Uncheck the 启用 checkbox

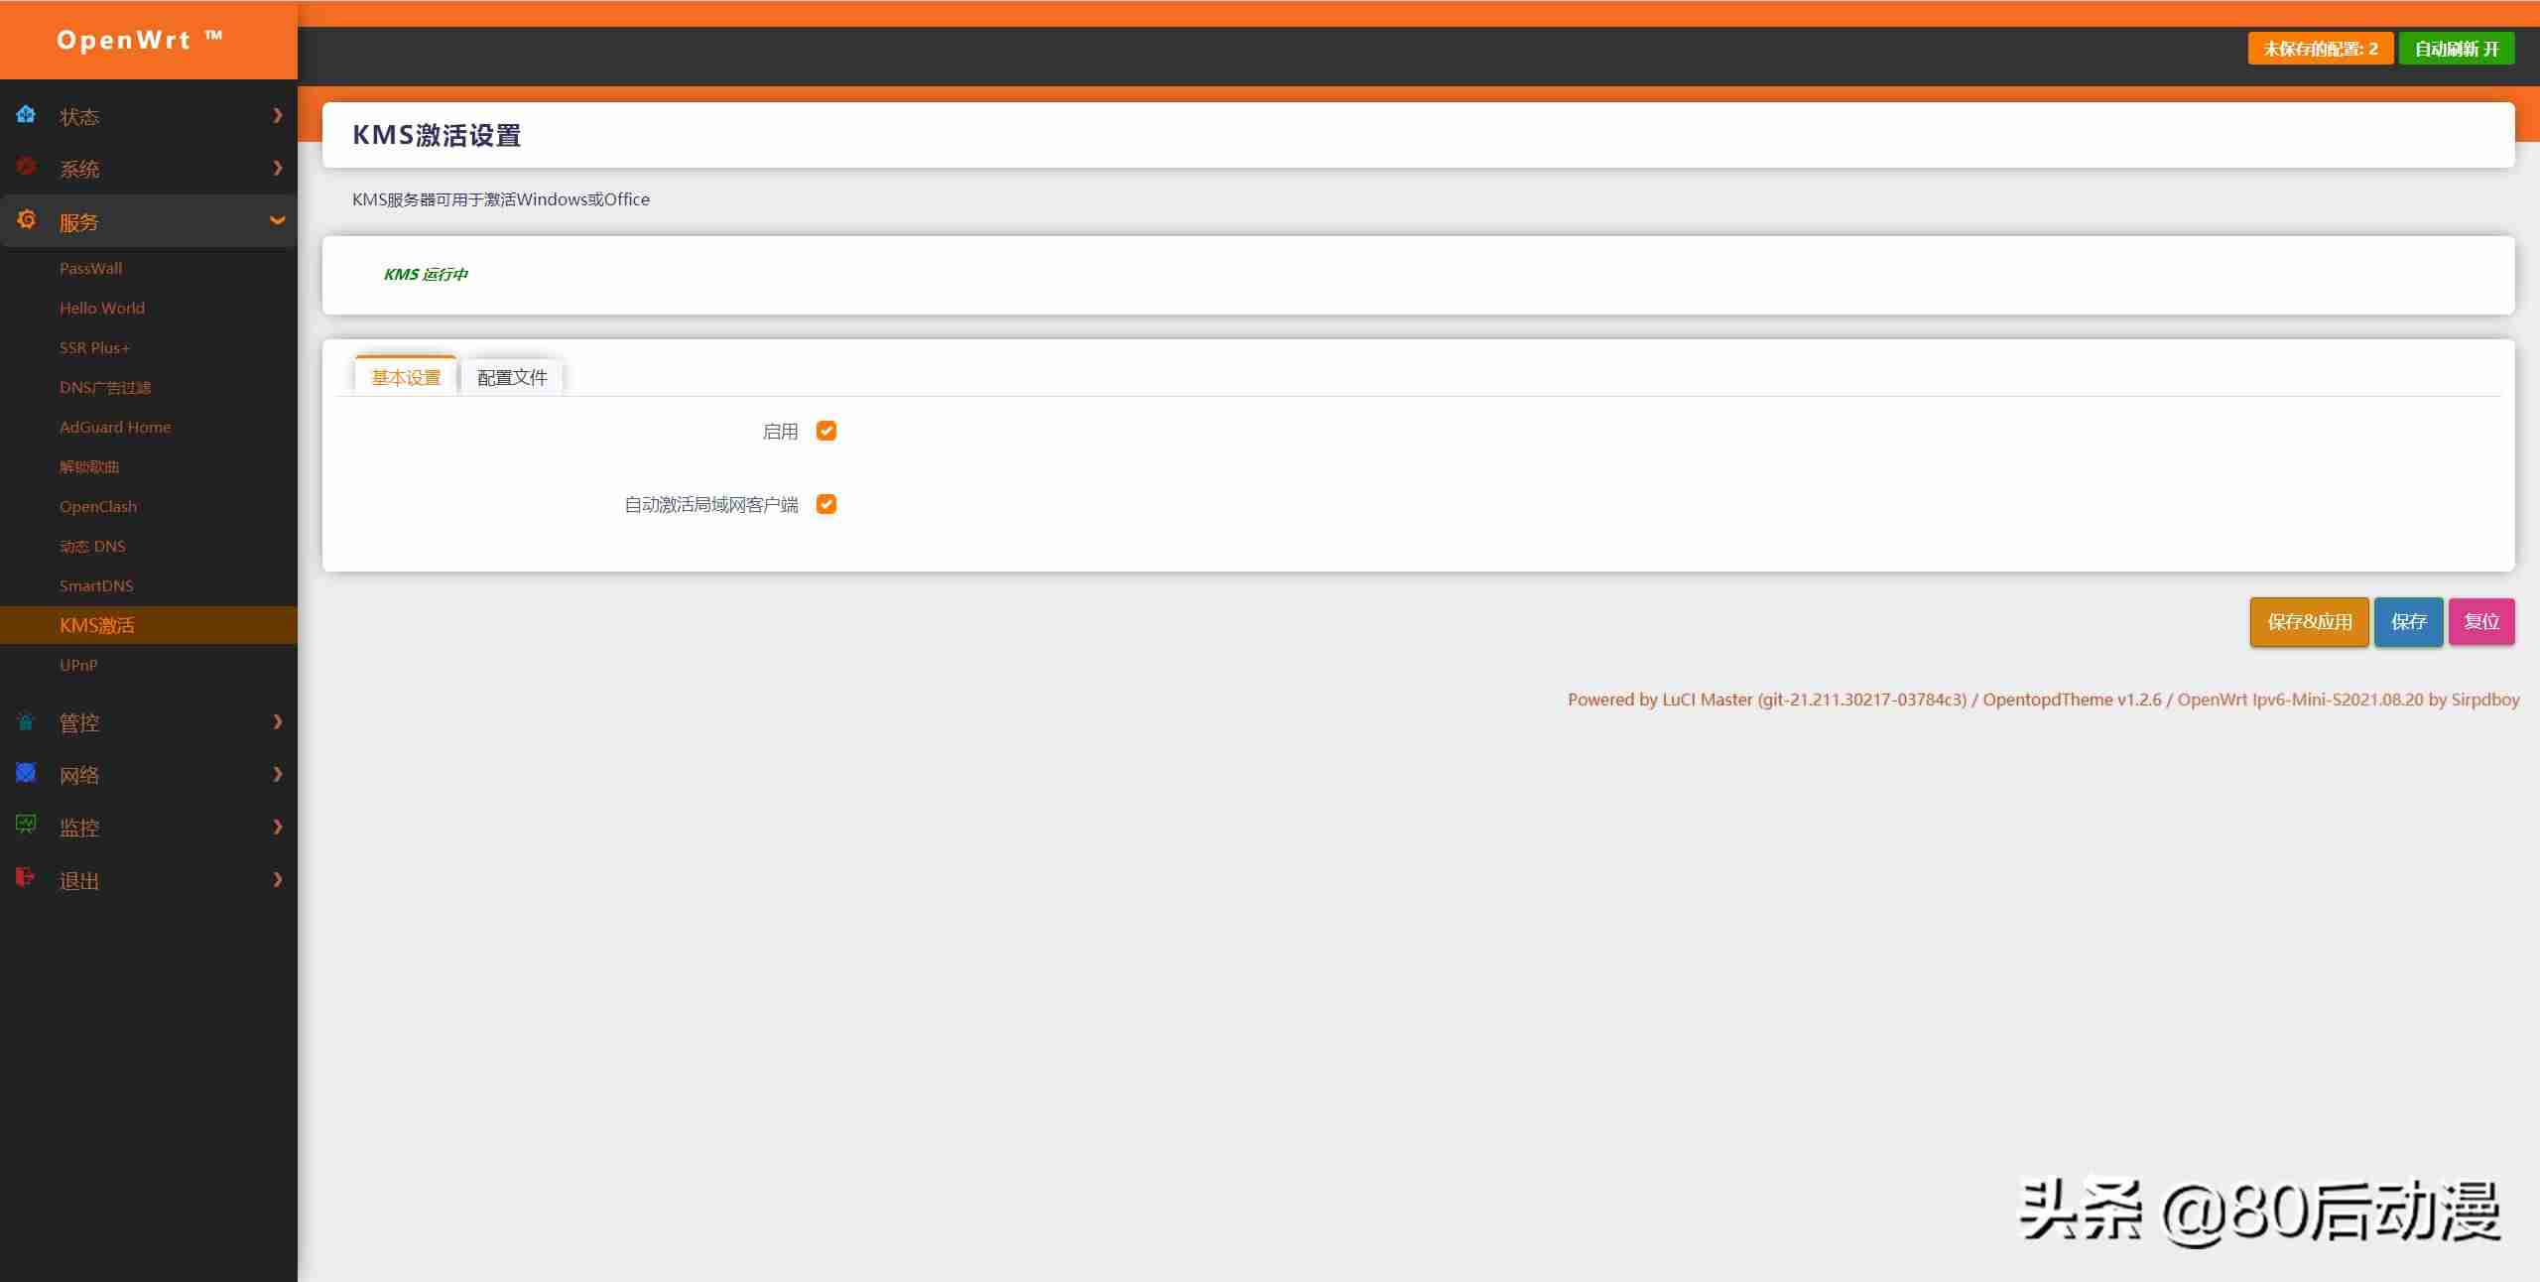click(x=825, y=431)
